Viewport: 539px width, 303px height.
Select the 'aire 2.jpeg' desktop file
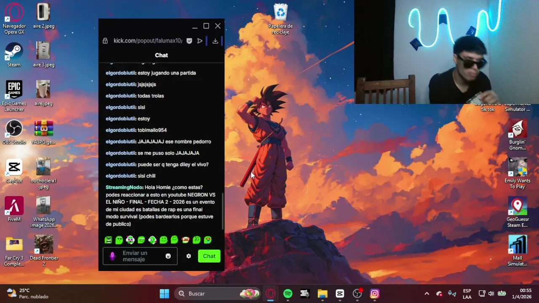tap(43, 16)
